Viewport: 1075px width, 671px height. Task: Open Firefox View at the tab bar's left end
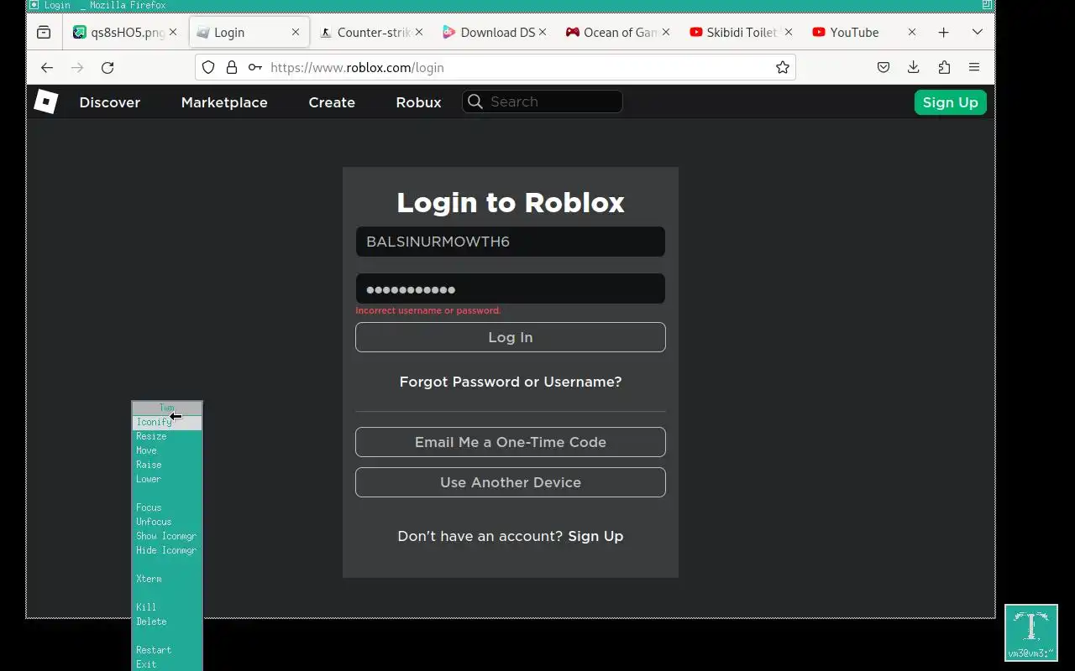tap(44, 33)
